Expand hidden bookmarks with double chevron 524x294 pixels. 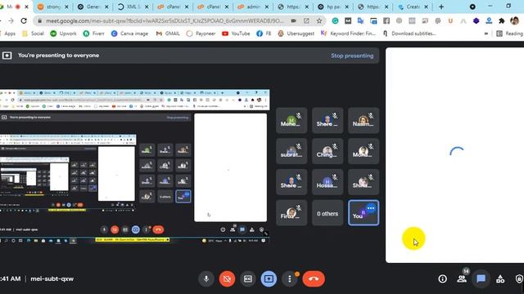(x=486, y=33)
